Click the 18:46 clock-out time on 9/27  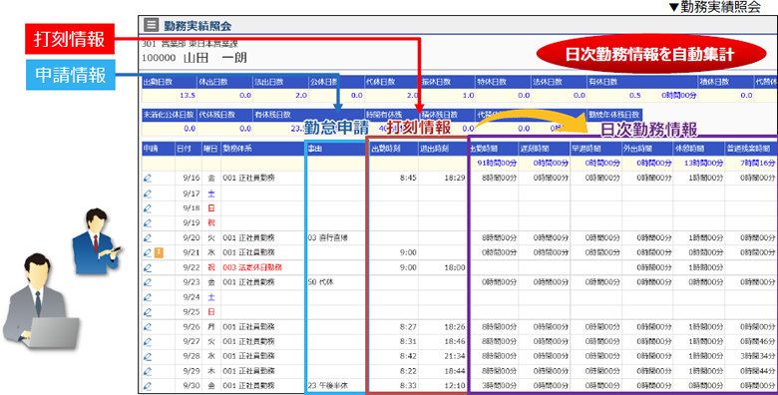point(455,341)
